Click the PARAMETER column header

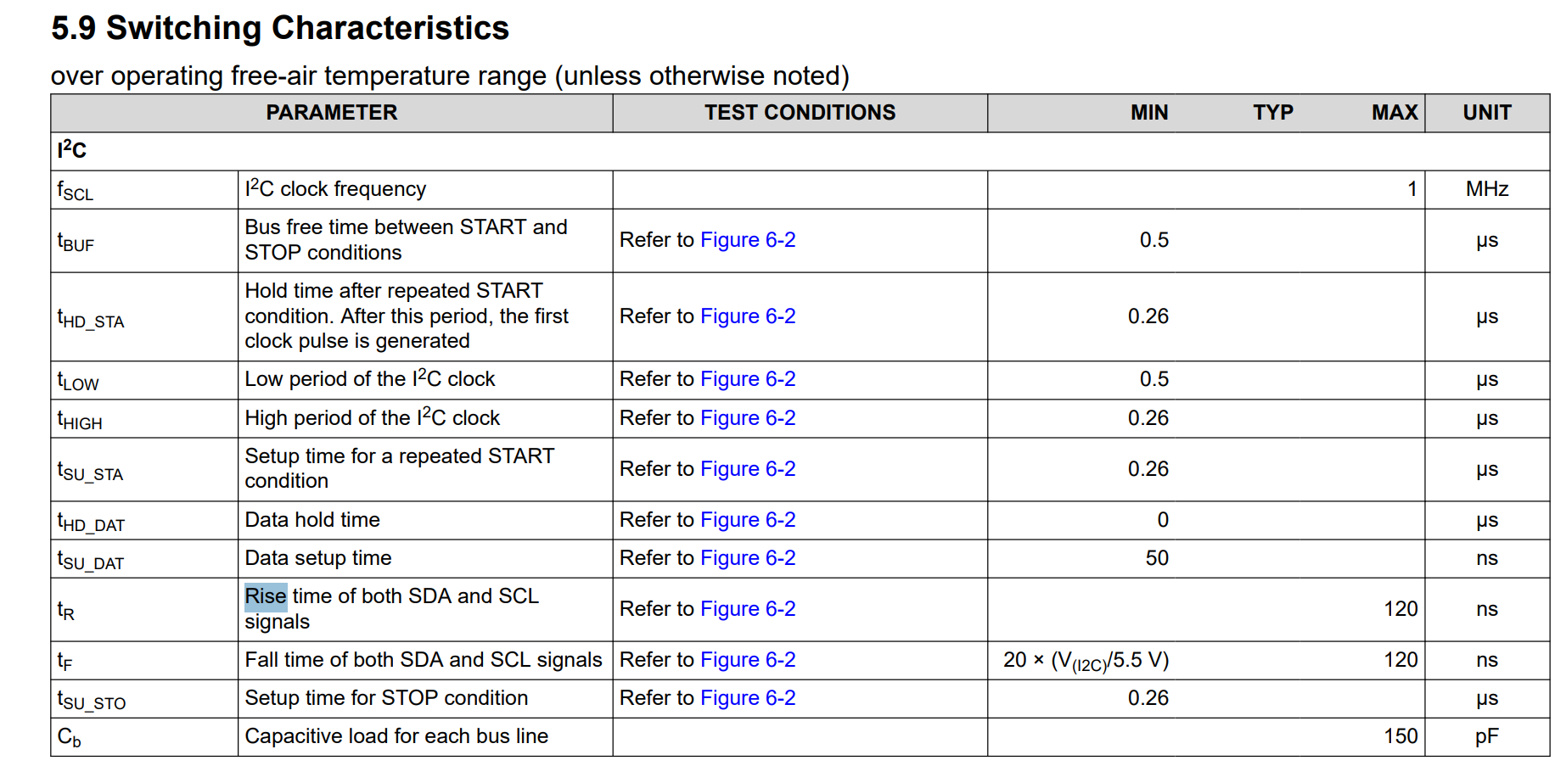click(331, 113)
